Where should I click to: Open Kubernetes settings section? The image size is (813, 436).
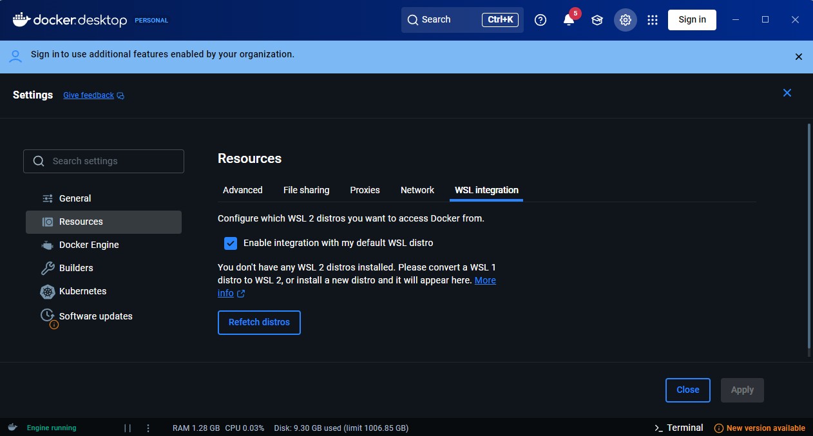tap(82, 291)
